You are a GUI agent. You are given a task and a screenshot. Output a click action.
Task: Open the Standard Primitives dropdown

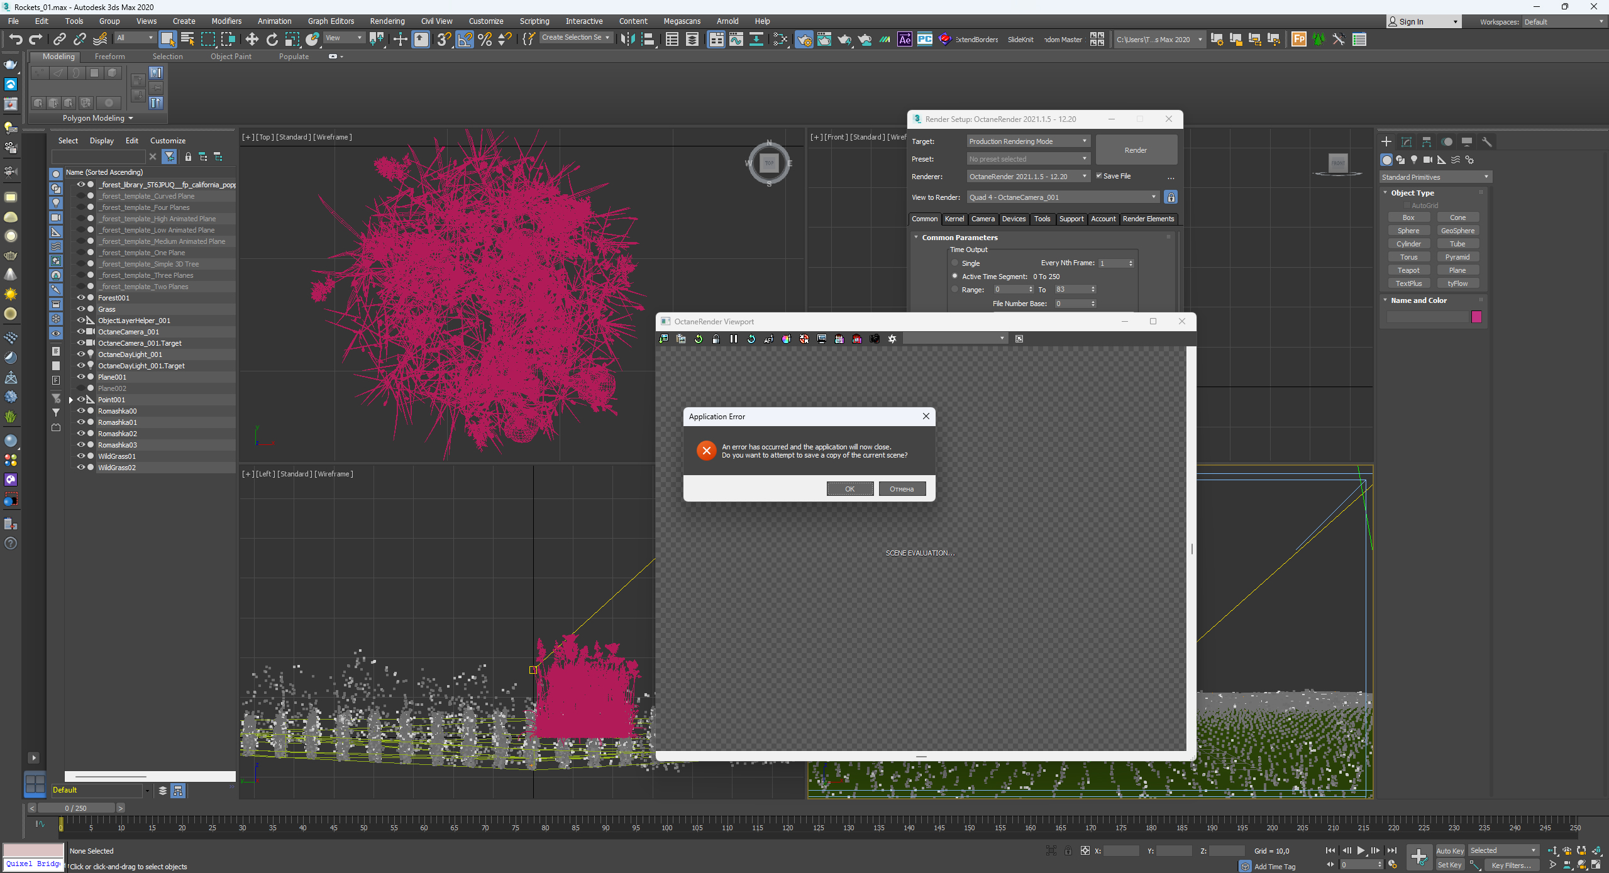click(x=1435, y=177)
